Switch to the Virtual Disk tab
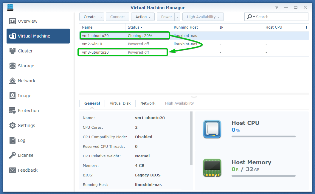315x194 pixels. (x=120, y=103)
